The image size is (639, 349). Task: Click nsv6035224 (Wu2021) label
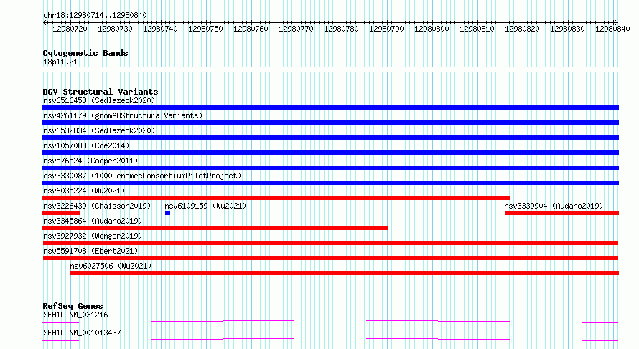click(84, 191)
